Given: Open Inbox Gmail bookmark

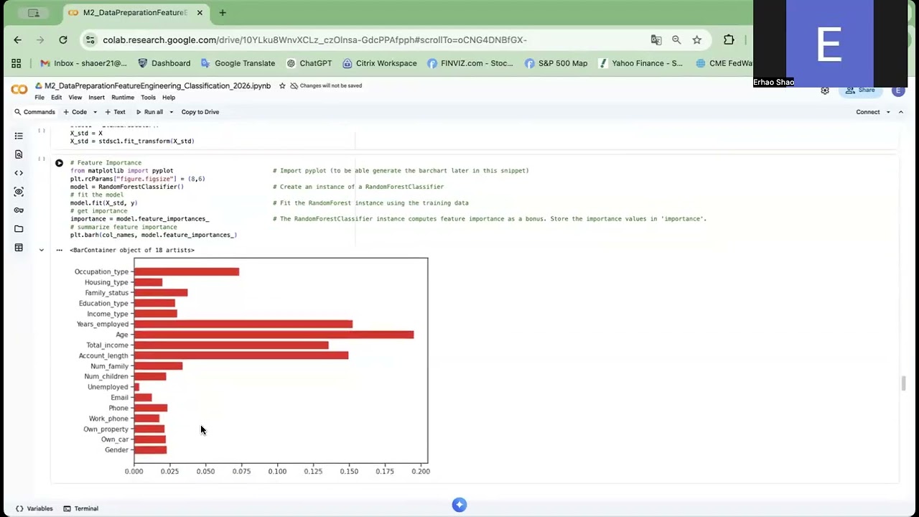Looking at the screenshot, I should click(83, 63).
